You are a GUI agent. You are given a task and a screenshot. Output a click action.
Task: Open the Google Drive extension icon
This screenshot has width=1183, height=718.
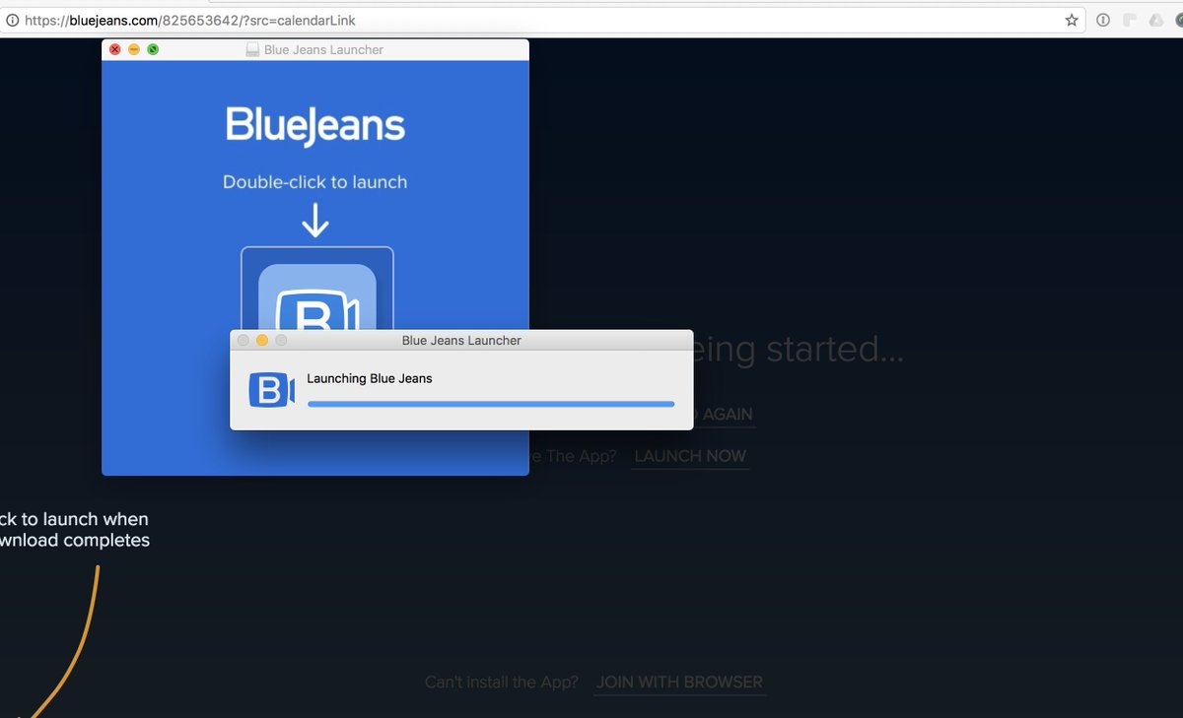tap(1154, 20)
